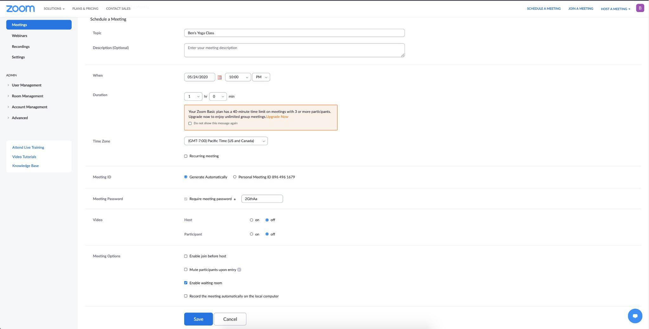Click the Upgrade Now link
The image size is (649, 329).
click(277, 117)
